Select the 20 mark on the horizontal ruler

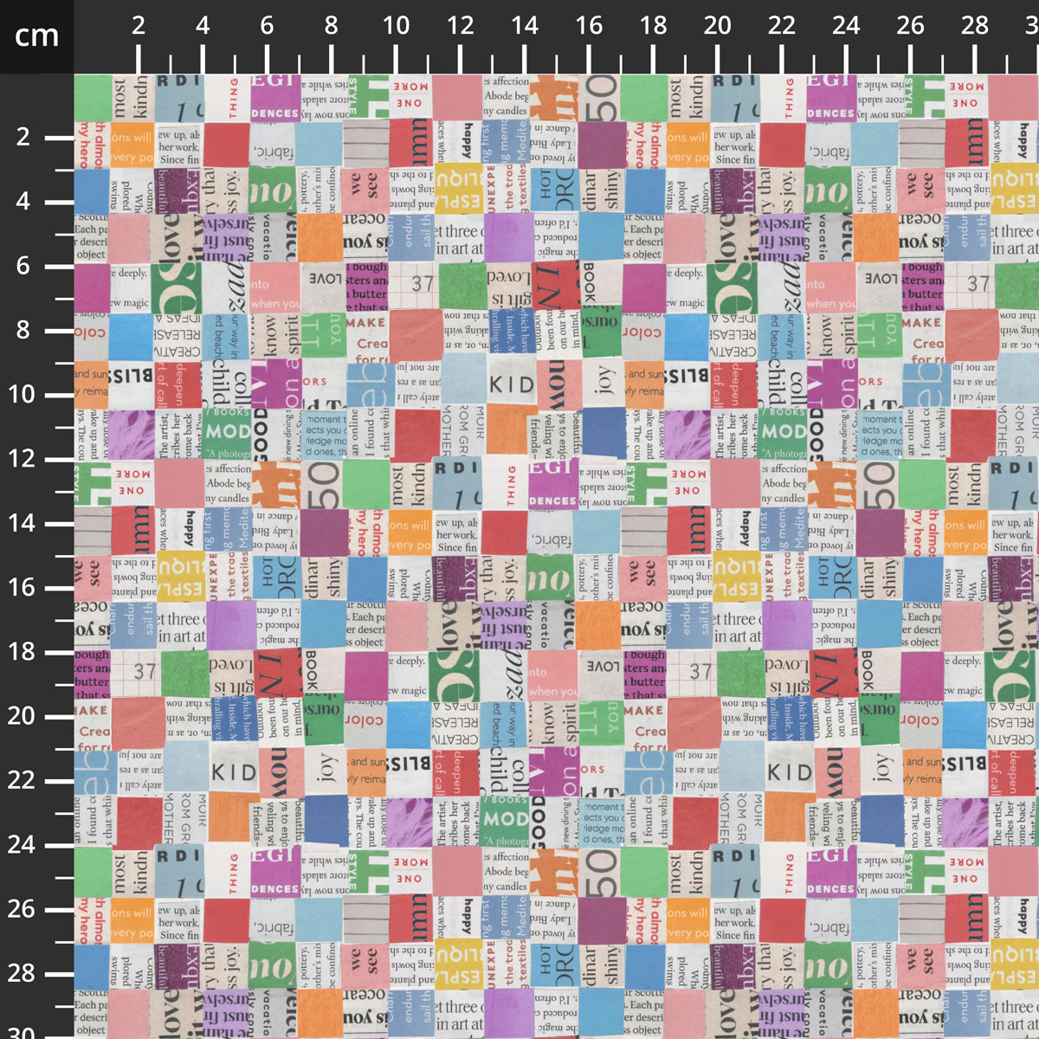pyautogui.click(x=717, y=25)
